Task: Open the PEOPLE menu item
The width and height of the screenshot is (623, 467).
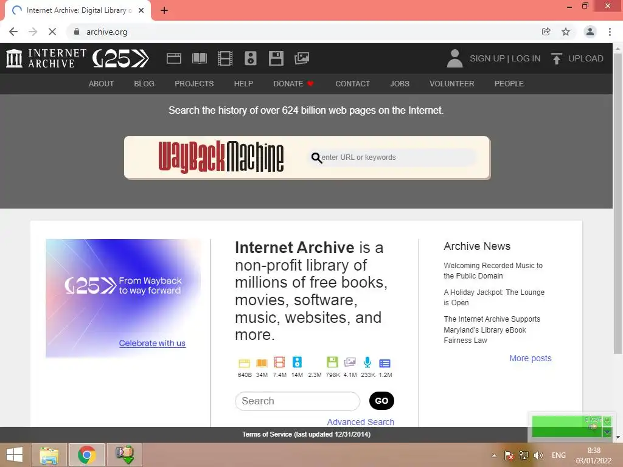Action: [509, 84]
